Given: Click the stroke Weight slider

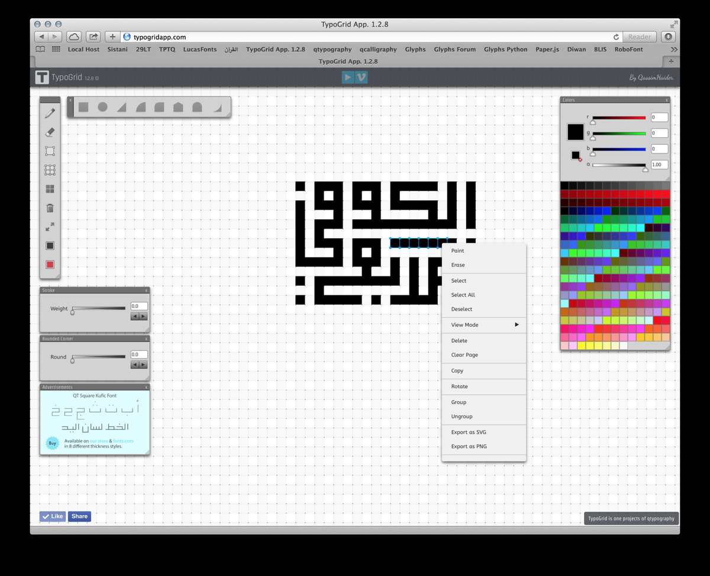Looking at the screenshot, I should pos(98,308).
